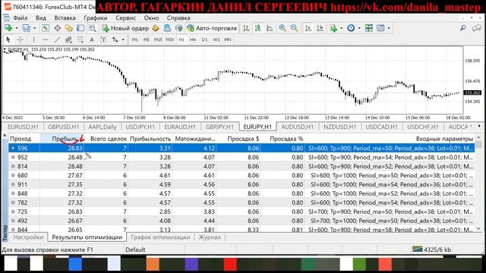Switch to H4 timeframe
Image resolution: width=486 pixels, height=273 pixels.
point(193,39)
